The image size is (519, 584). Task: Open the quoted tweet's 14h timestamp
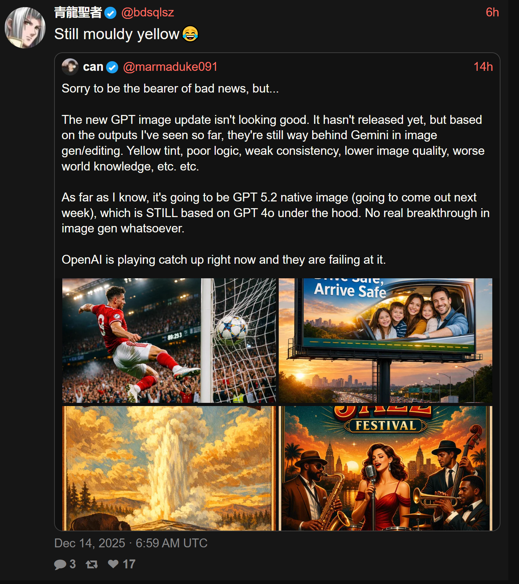click(483, 67)
